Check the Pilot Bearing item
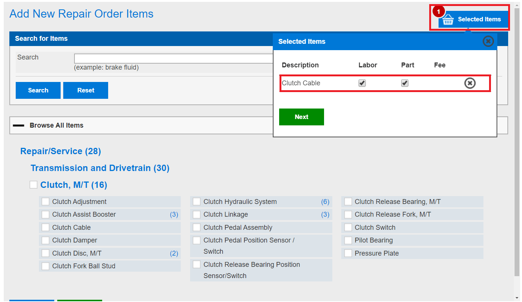Screen dimensions: 522x302 [x=348, y=240]
